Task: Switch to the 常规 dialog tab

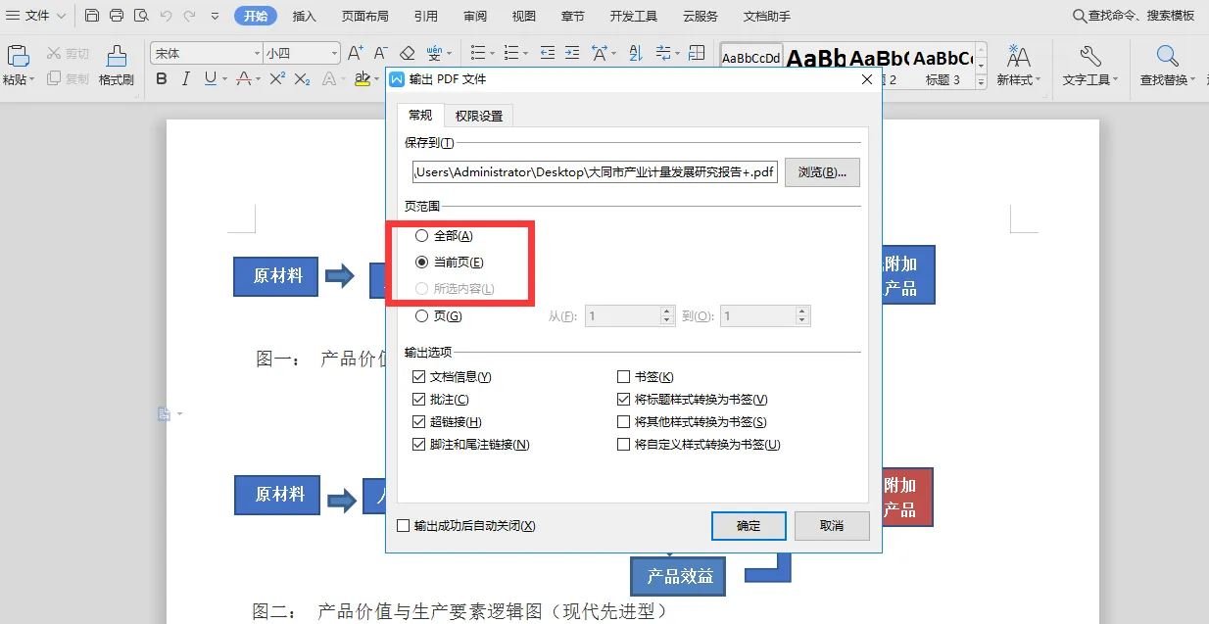Action: [420, 115]
